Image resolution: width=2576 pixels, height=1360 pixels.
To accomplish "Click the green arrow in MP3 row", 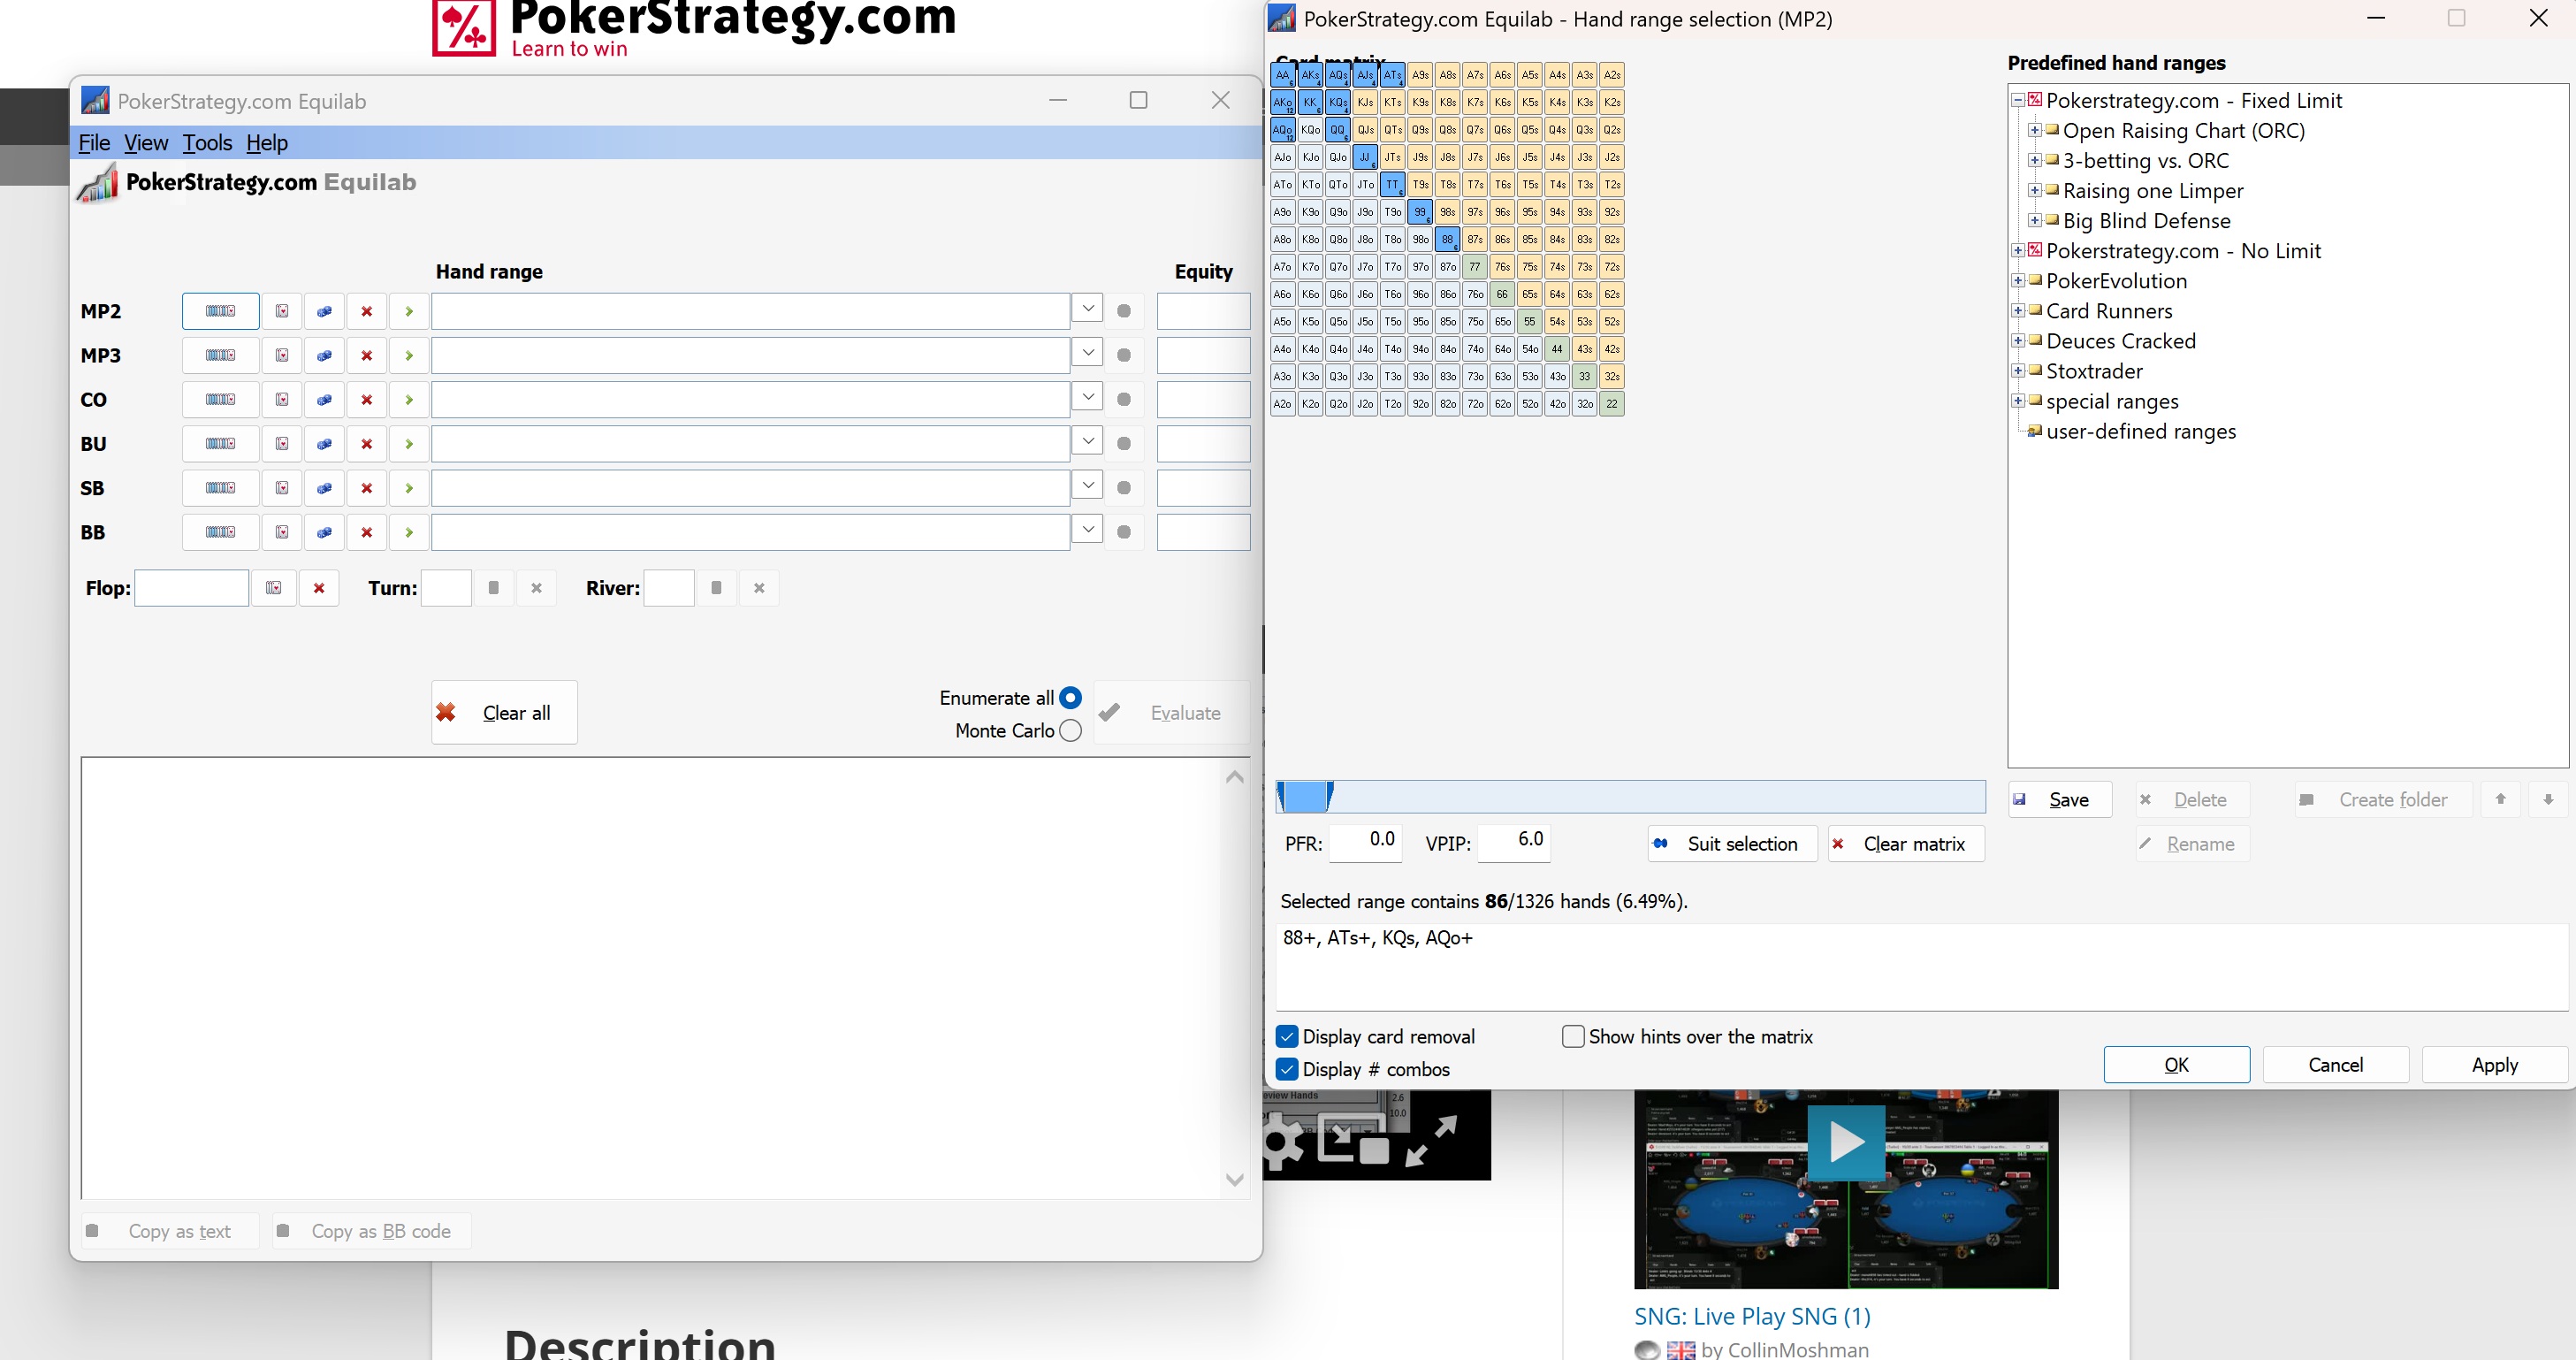I will click(x=409, y=356).
